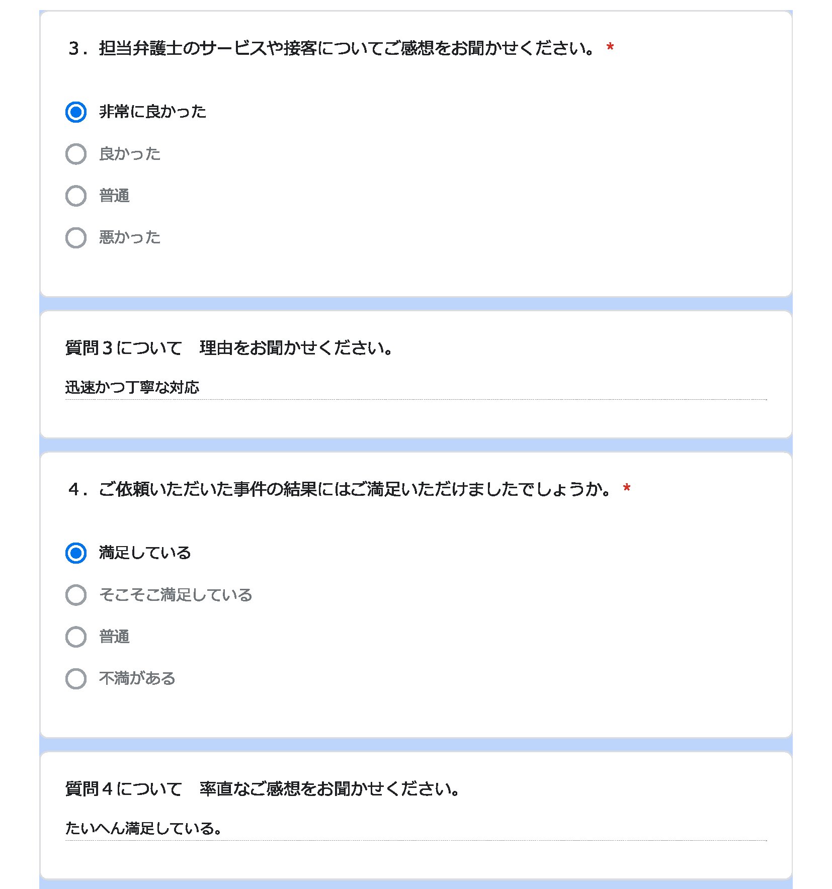
Task: Click question 3 title about 担当弁護士
Action: pos(332,48)
